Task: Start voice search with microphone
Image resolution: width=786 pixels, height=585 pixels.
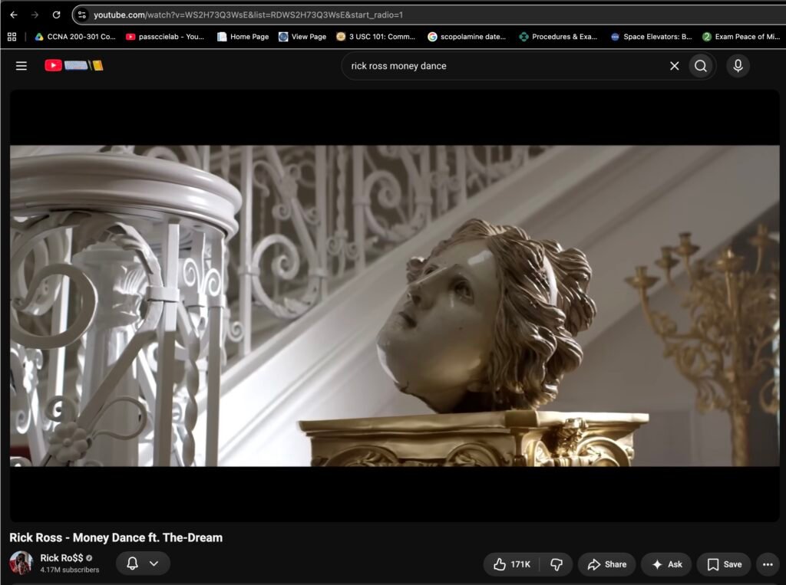Action: (x=738, y=66)
